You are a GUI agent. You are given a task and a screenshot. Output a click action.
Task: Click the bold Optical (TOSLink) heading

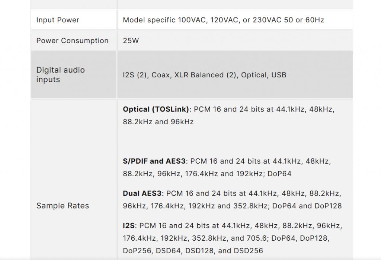coord(156,109)
